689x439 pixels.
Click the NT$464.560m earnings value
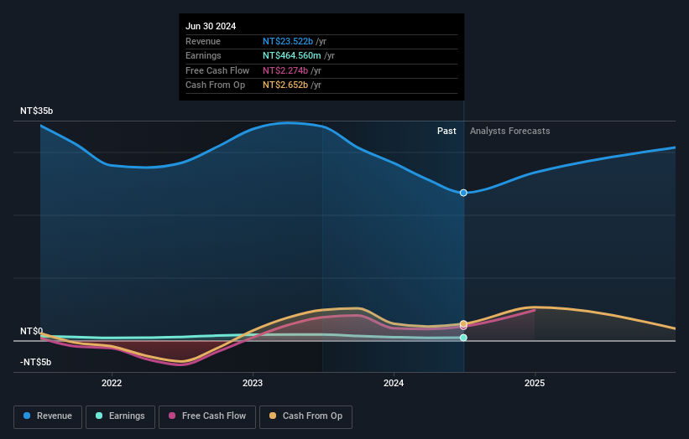(x=292, y=55)
